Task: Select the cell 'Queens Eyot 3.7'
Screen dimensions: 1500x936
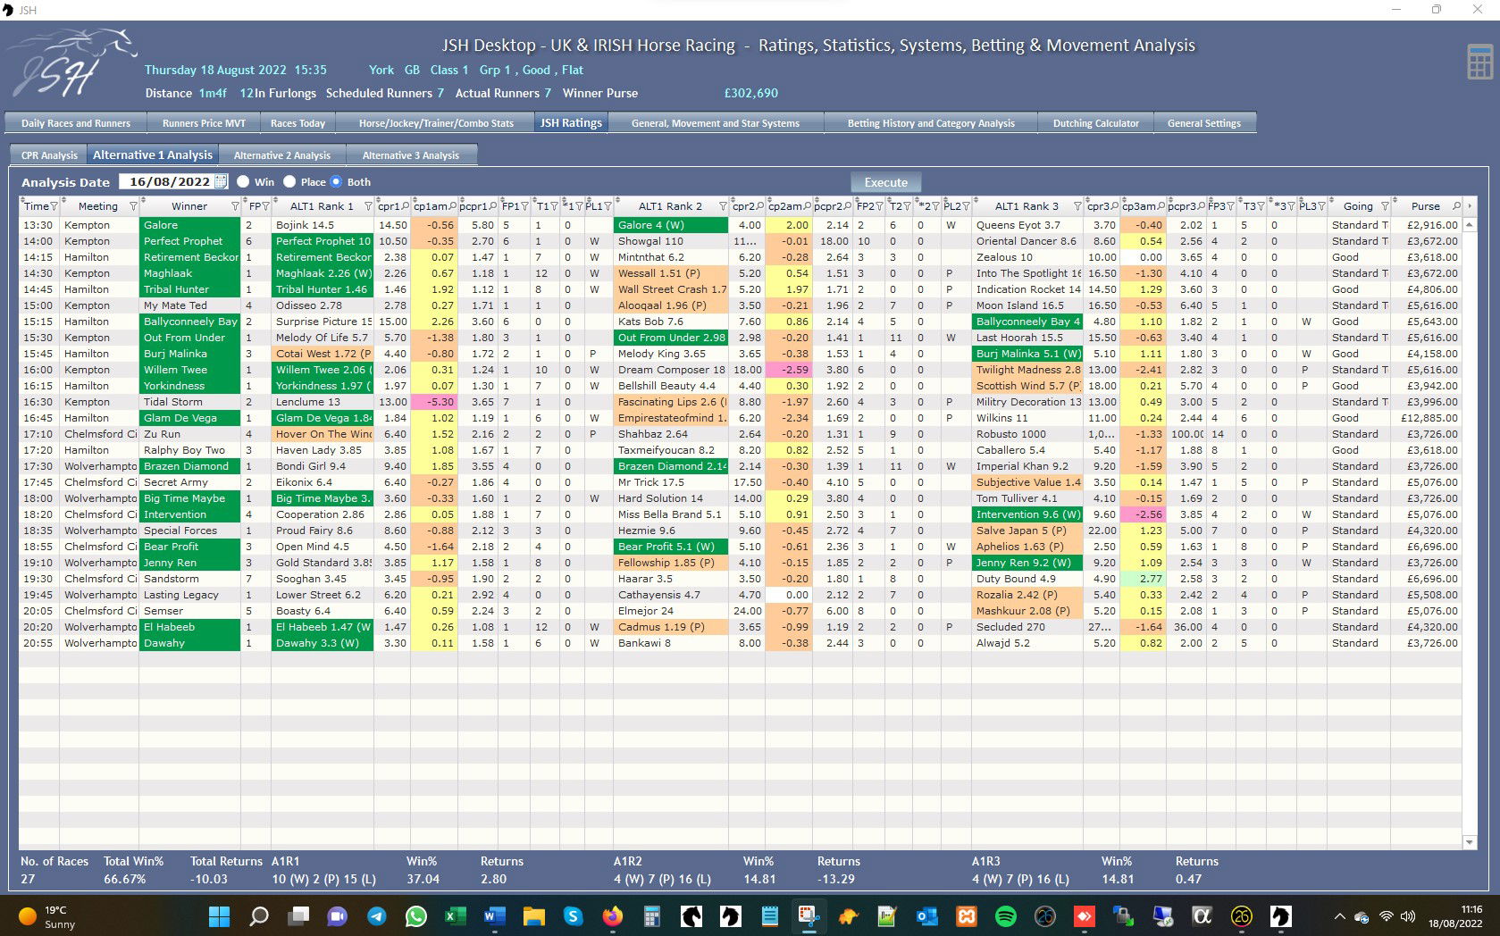Action: click(x=1027, y=225)
